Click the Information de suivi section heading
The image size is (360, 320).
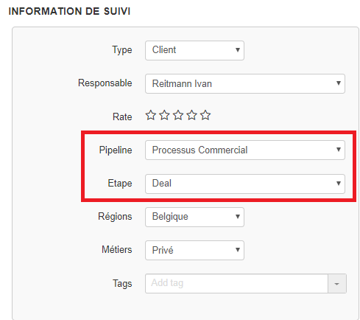coord(69,11)
